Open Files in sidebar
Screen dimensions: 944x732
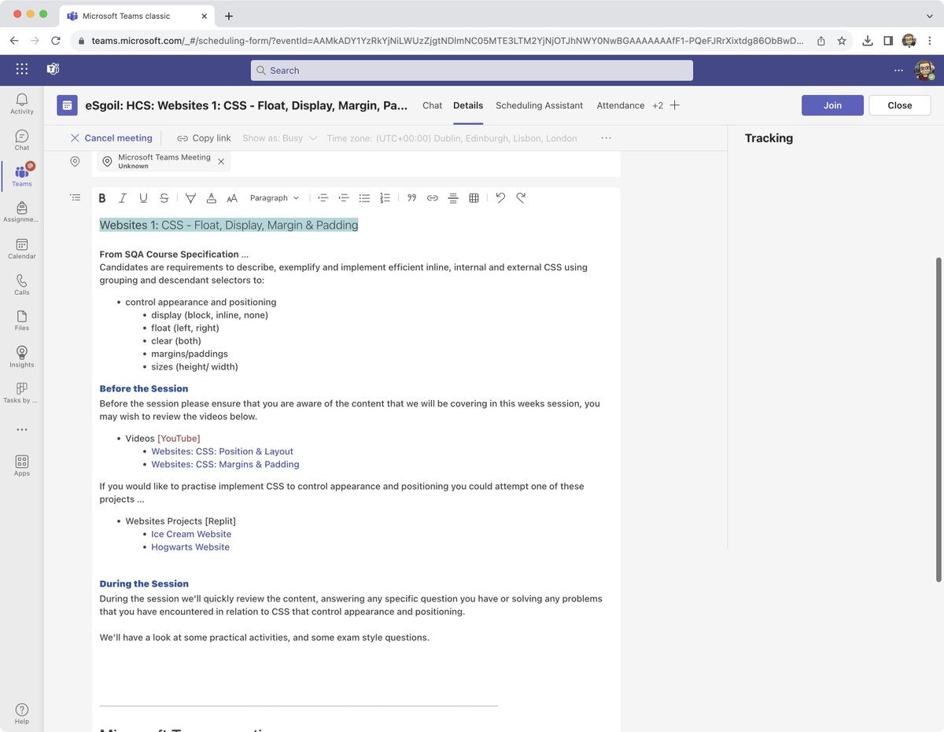coord(21,320)
